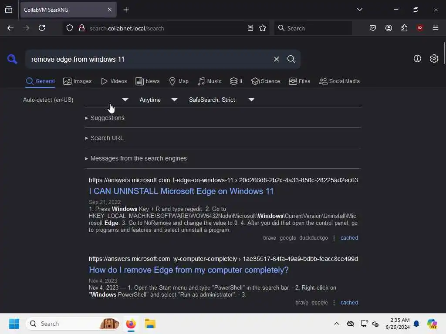Click the cloud sync tray icon
This screenshot has width=446, height=334.
pos(351,324)
